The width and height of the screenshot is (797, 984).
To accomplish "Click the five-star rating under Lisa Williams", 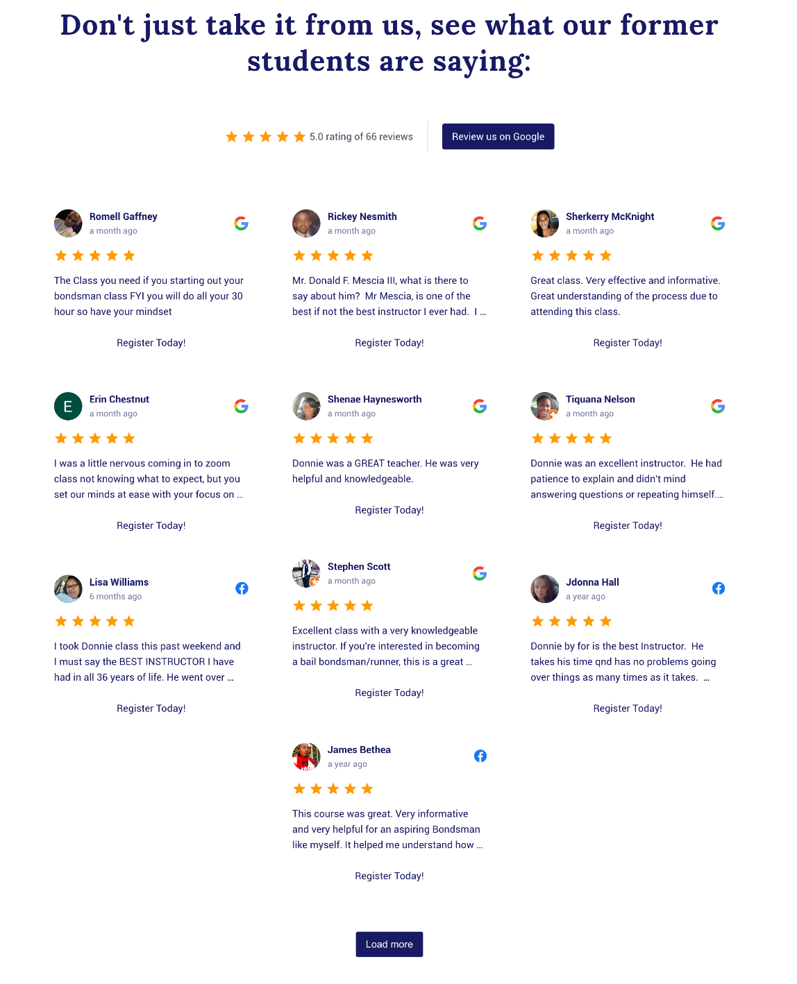I will pos(94,621).
